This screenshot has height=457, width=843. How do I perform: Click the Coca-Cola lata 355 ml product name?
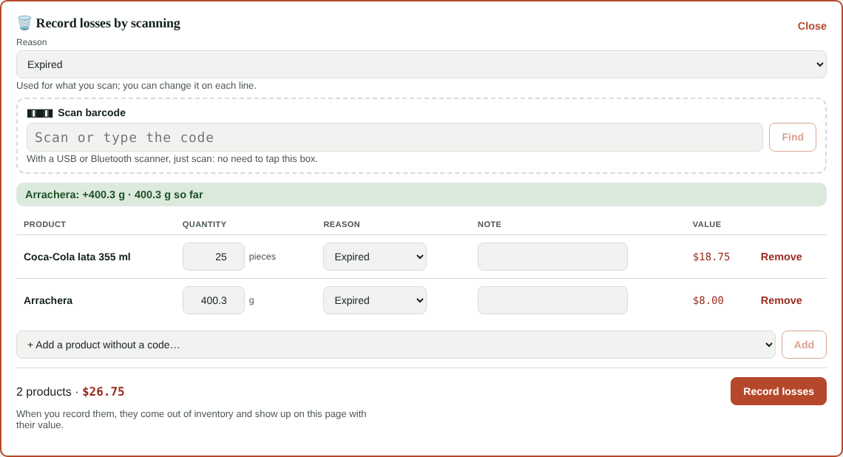click(77, 257)
